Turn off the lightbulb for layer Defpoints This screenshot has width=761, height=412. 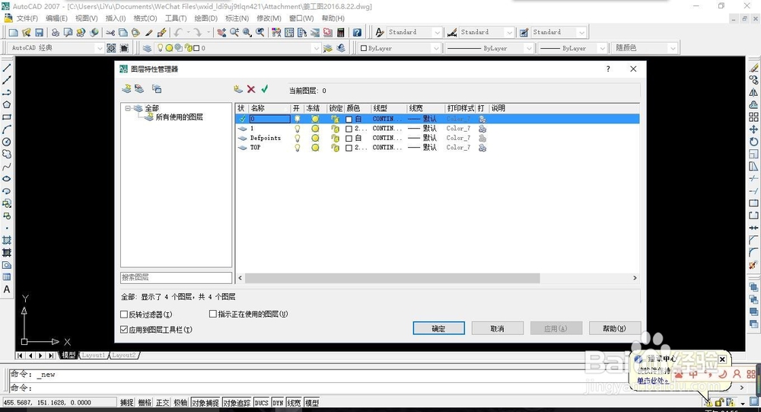297,138
